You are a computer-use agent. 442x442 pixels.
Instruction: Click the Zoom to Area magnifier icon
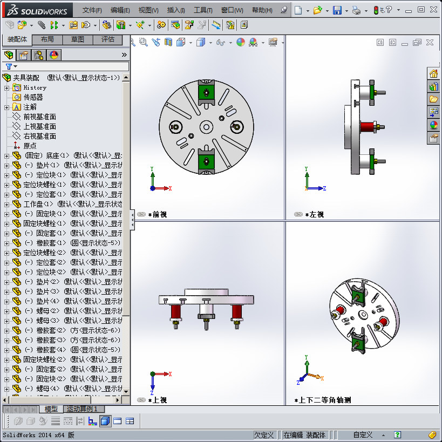[143, 42]
